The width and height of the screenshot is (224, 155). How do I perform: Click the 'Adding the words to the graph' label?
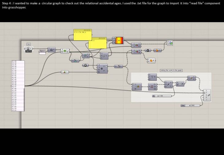point(171,70)
